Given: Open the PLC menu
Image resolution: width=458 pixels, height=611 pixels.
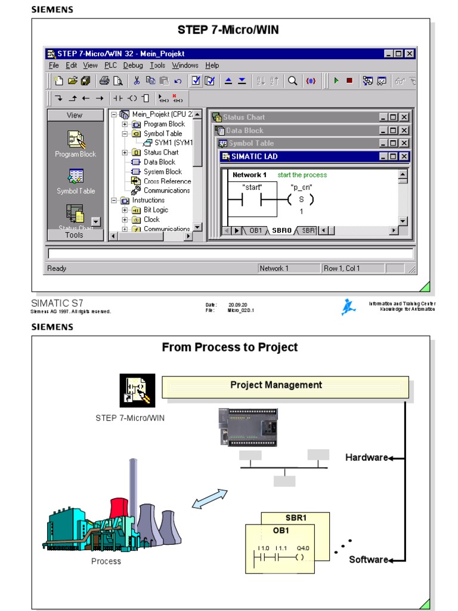Looking at the screenshot, I should (110, 66).
